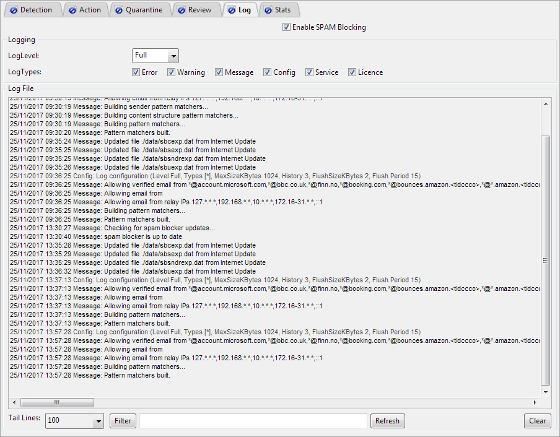Click the Quarantine tab icon
The height and width of the screenshot is (437, 560).
[x=118, y=10]
